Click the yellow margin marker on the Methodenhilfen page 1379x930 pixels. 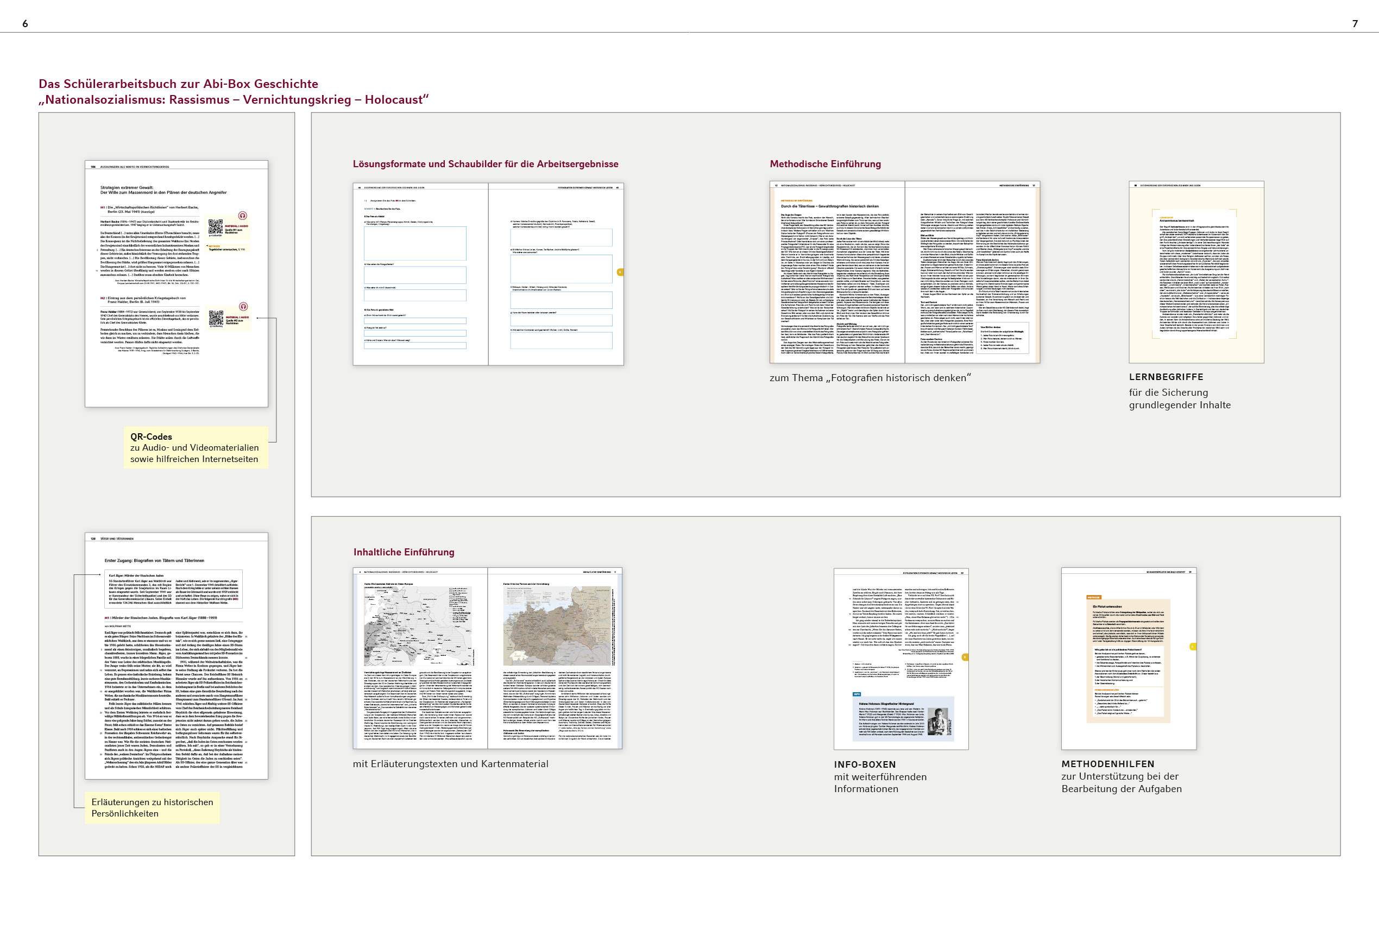point(1193,647)
